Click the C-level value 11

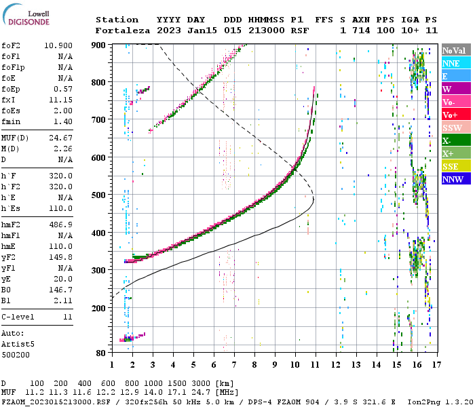pos(68,317)
